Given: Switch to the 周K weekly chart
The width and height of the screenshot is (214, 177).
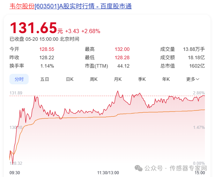Looking at the screenshot, I should [x=94, y=79].
